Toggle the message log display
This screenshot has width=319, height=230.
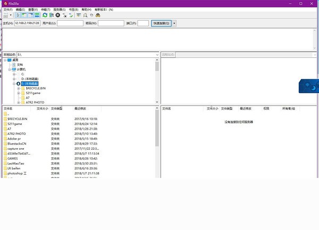point(18,15)
